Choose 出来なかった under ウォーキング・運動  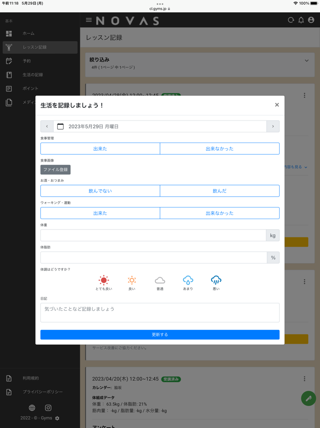tap(220, 213)
